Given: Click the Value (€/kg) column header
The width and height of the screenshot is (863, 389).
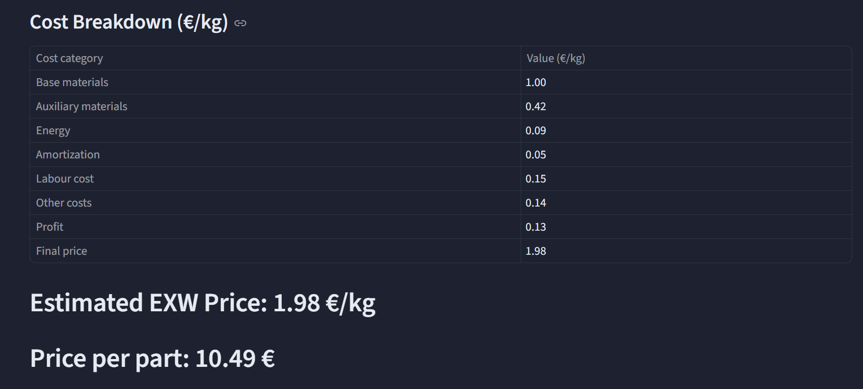Looking at the screenshot, I should click(556, 58).
